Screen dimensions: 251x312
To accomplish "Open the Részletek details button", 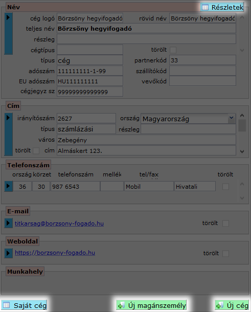I will 222,7.
